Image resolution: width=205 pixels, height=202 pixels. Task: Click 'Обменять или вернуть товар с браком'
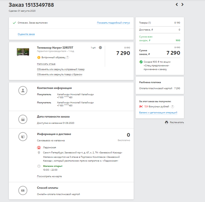(60, 74)
